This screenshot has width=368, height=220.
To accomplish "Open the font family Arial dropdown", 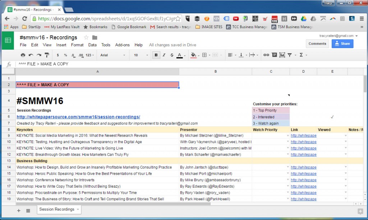I will click(x=112, y=55).
